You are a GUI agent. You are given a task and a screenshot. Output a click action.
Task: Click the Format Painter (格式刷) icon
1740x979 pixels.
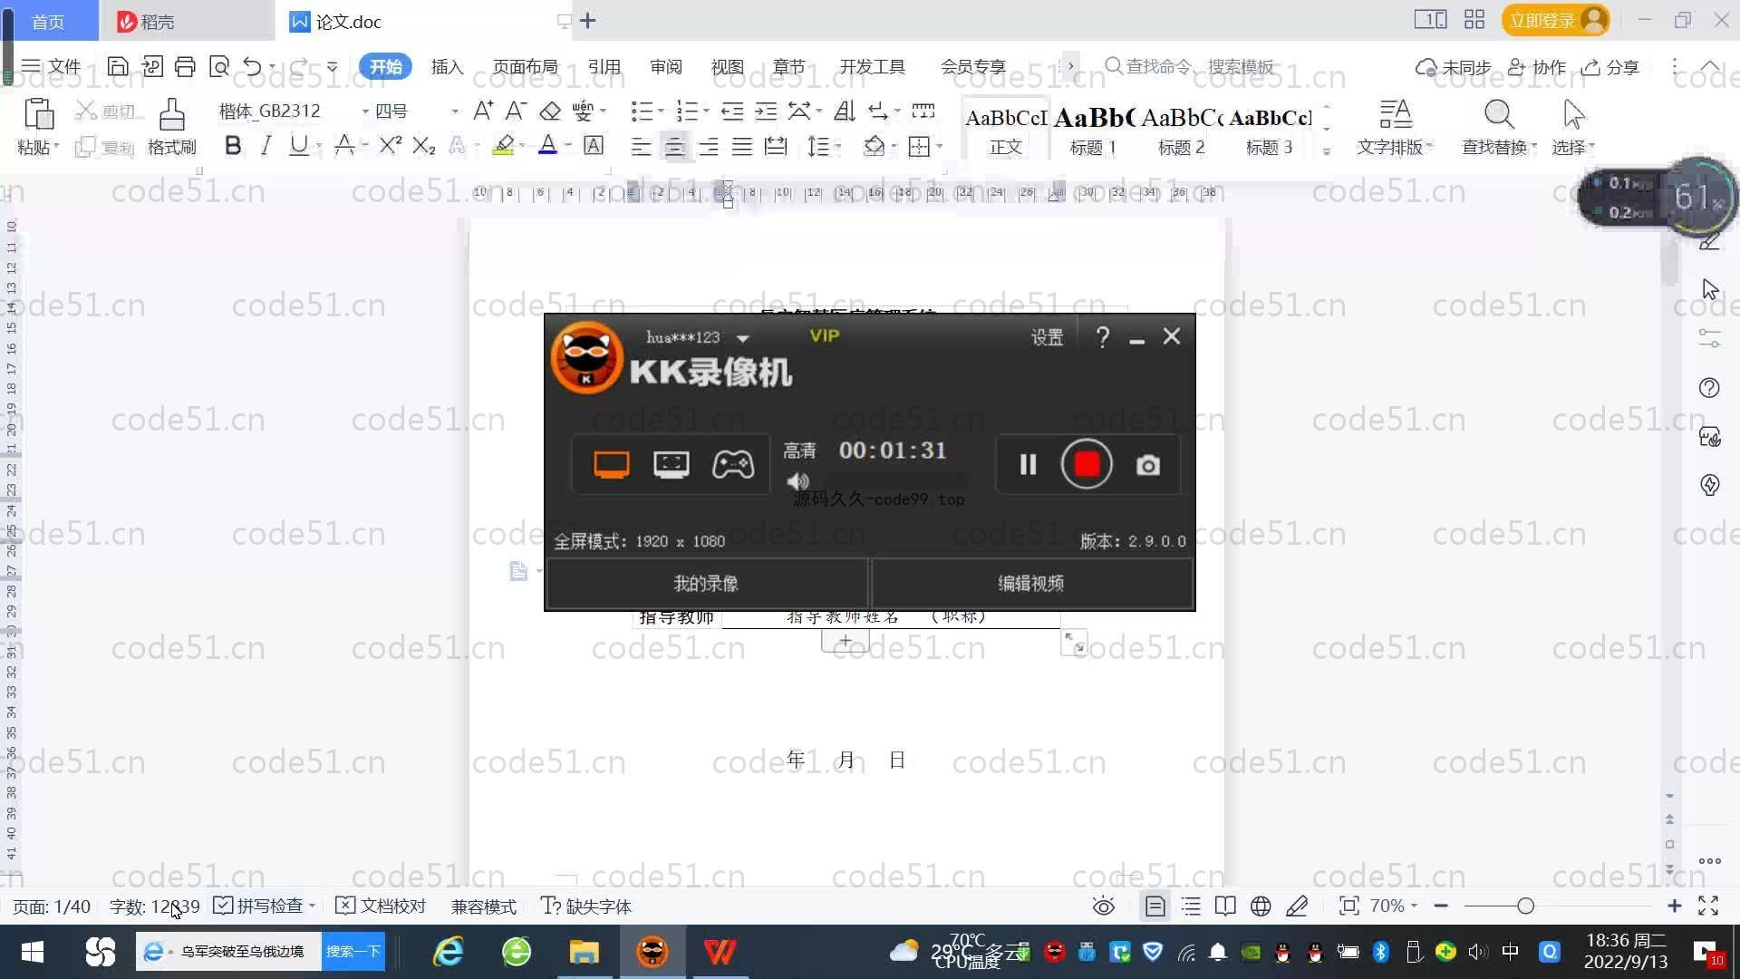click(x=172, y=114)
